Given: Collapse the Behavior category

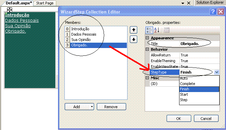Looking at the screenshot, I should (147, 49).
